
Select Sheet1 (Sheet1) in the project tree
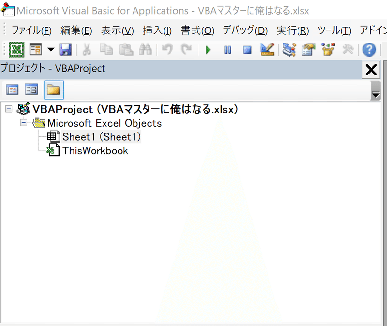point(102,137)
